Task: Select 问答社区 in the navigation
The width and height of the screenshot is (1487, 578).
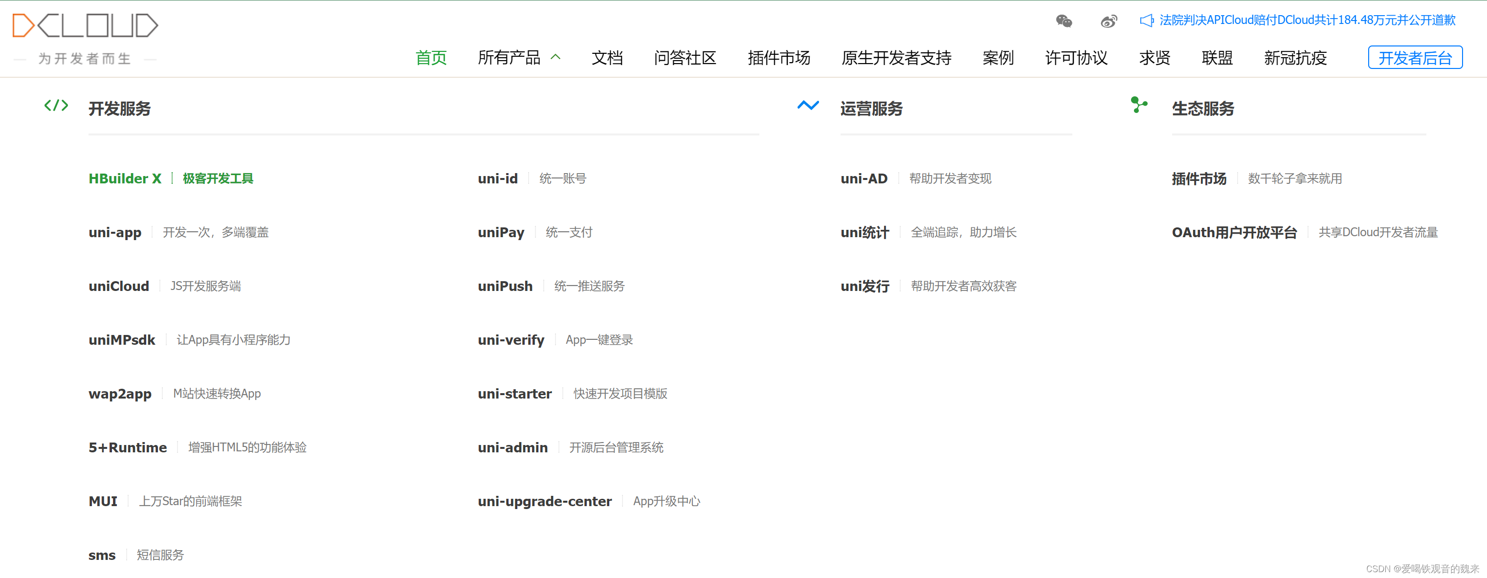Action: click(x=685, y=58)
